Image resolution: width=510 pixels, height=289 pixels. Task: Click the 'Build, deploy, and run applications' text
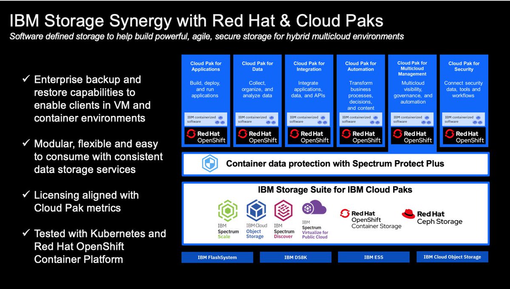pyautogui.click(x=206, y=89)
